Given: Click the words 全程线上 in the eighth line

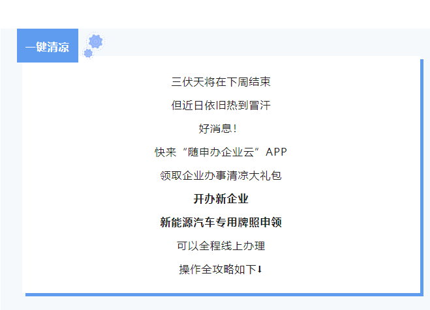Looking at the screenshot, I should [x=221, y=246].
